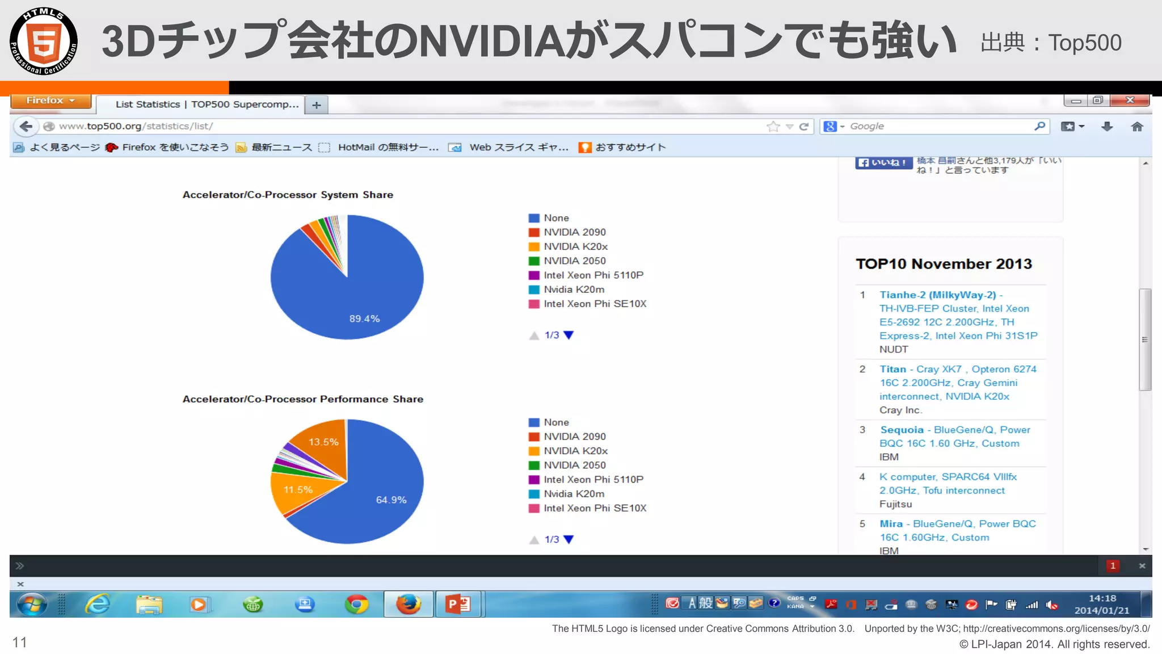Go back with the Firefox back arrow
This screenshot has width=1162, height=654.
(26, 126)
